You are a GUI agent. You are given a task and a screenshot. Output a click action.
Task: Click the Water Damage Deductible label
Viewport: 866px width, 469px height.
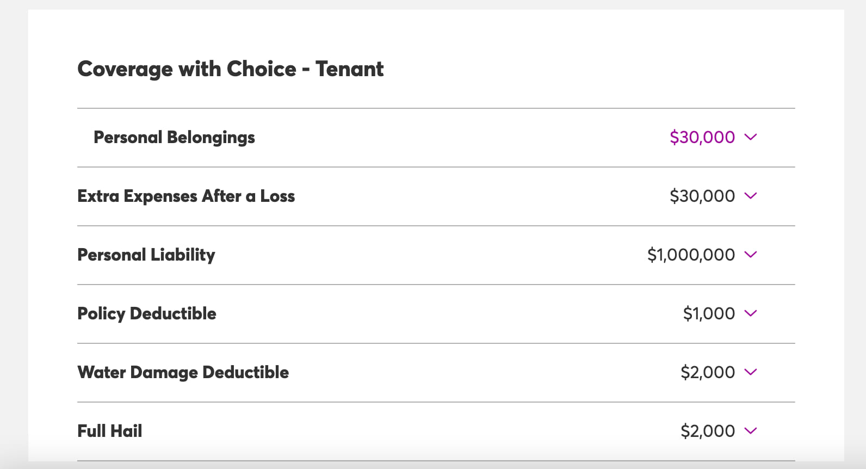pos(183,372)
